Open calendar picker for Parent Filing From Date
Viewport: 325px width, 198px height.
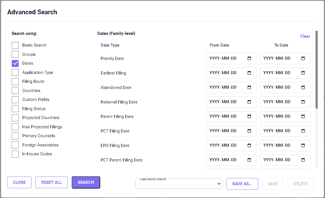click(249, 117)
